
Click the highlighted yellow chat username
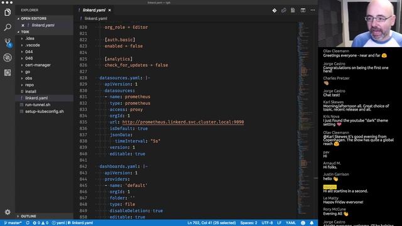330,187
